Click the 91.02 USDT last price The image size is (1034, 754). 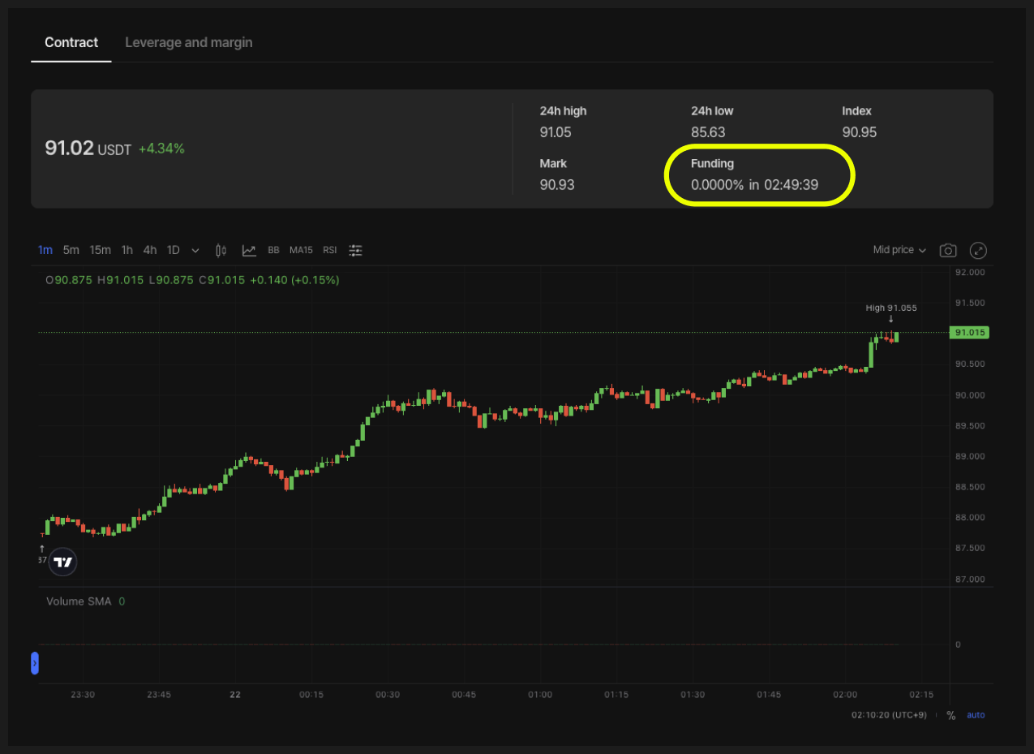pyautogui.click(x=87, y=149)
